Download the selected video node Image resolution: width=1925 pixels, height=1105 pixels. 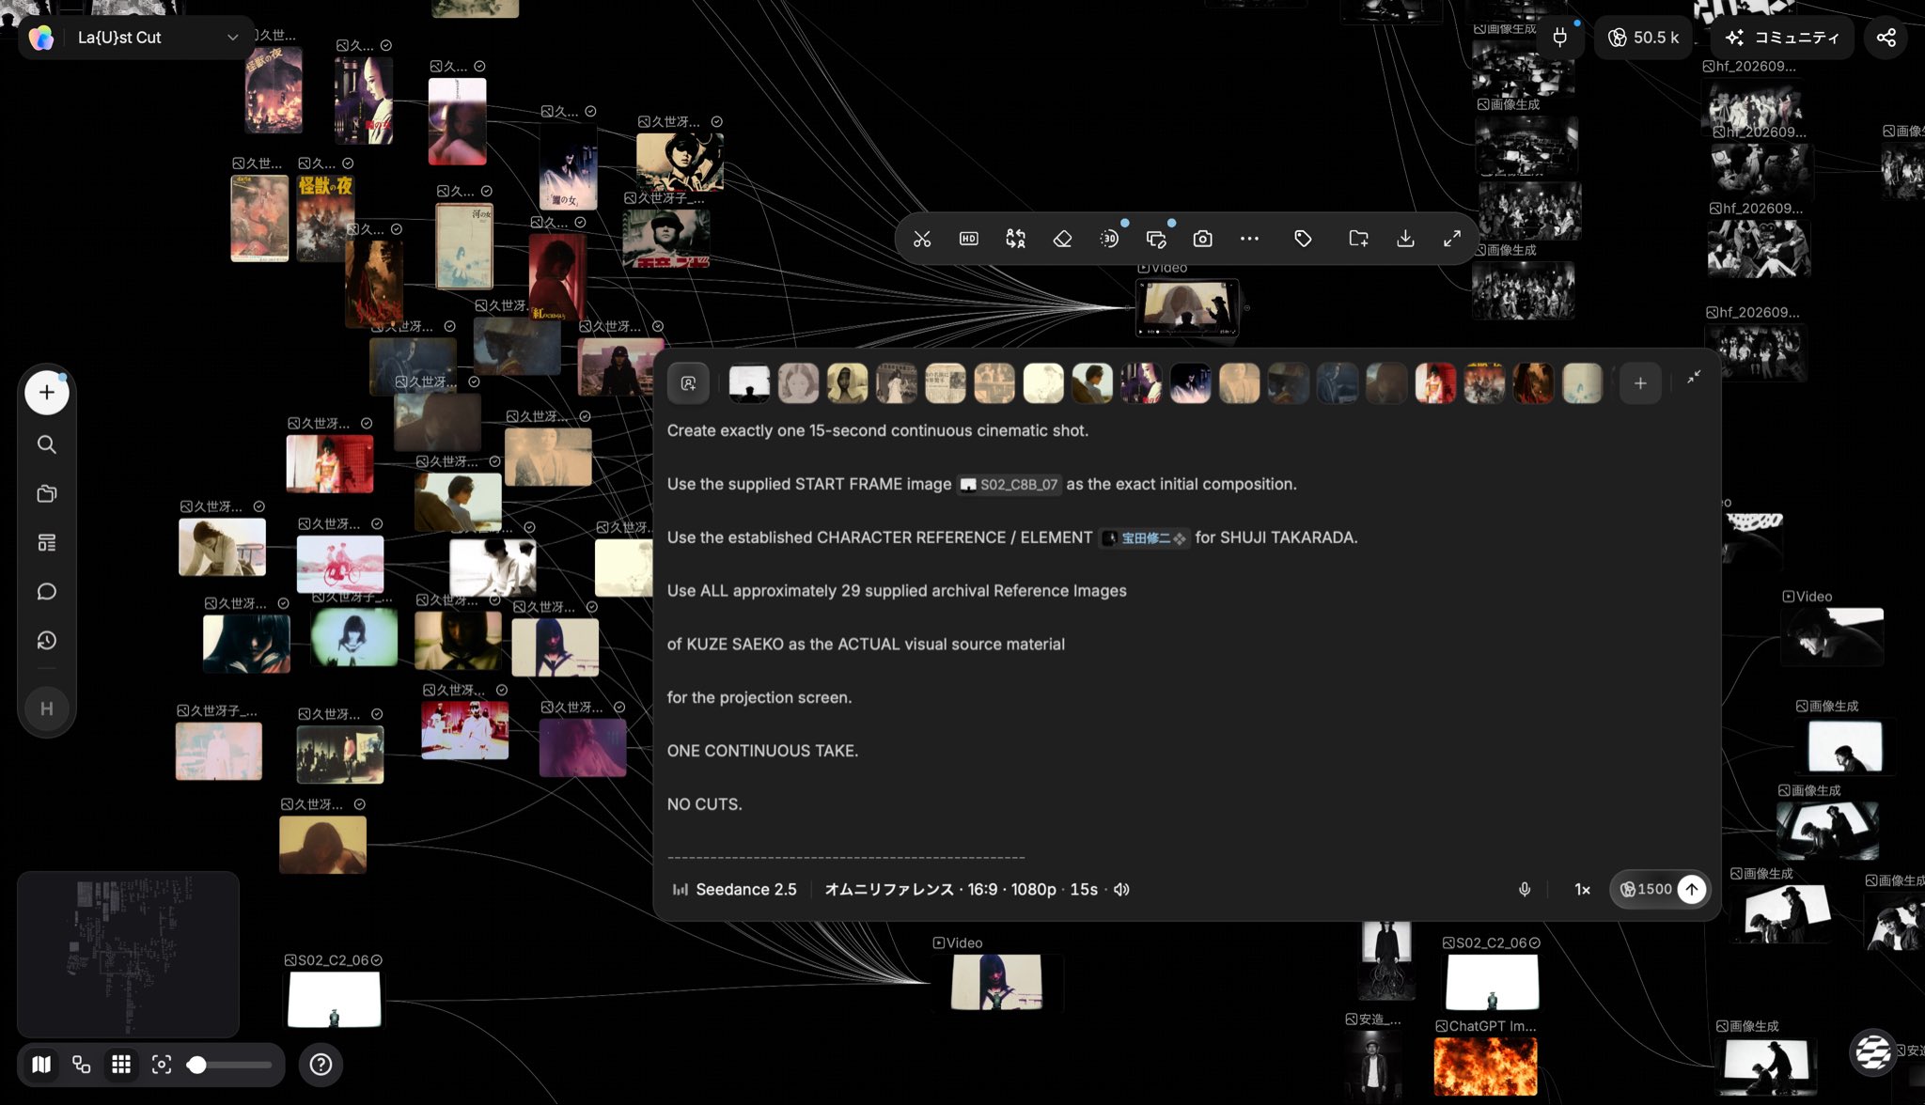[1405, 239]
